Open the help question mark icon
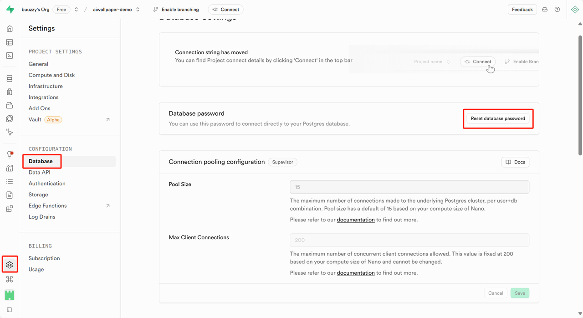This screenshot has width=583, height=318. click(557, 10)
